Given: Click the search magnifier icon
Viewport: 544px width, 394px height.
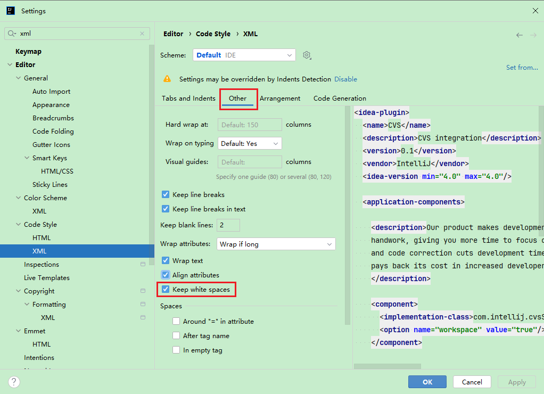Looking at the screenshot, I should point(12,34).
